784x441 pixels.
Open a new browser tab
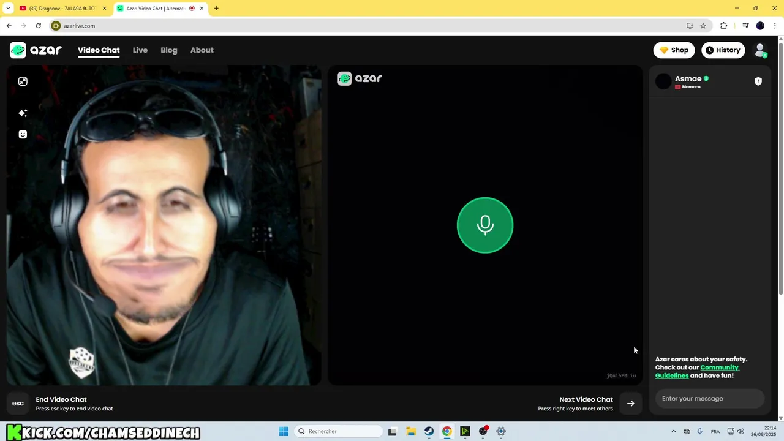(216, 9)
